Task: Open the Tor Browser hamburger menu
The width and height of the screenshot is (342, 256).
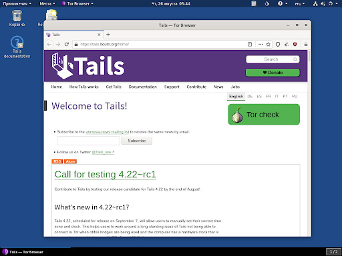Action: pos(306,45)
